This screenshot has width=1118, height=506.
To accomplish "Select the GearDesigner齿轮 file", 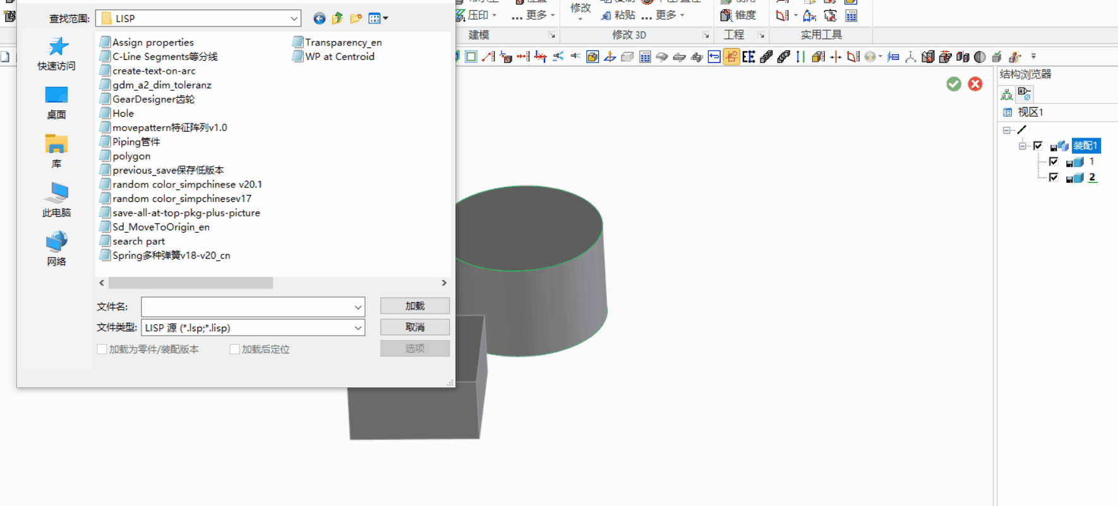I will pos(147,99).
